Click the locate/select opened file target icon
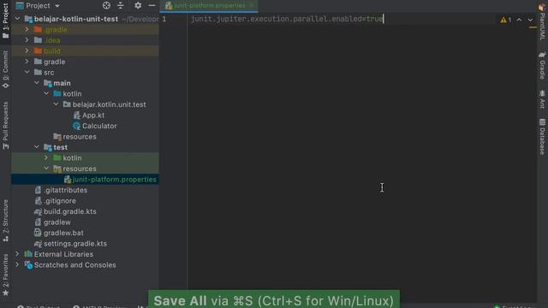 [x=106, y=6]
